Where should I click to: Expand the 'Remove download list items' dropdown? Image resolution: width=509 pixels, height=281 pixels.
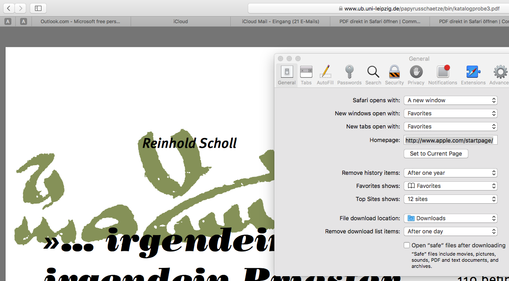click(x=450, y=231)
